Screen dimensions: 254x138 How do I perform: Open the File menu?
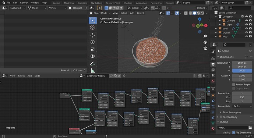[x=8, y=3]
